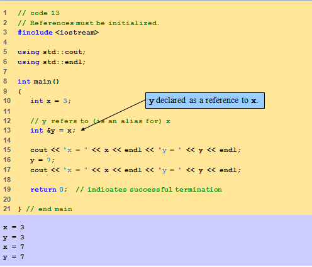This screenshot has width=312, height=267.
Task: Click the 'int main()' declaration
Action: (x=38, y=81)
